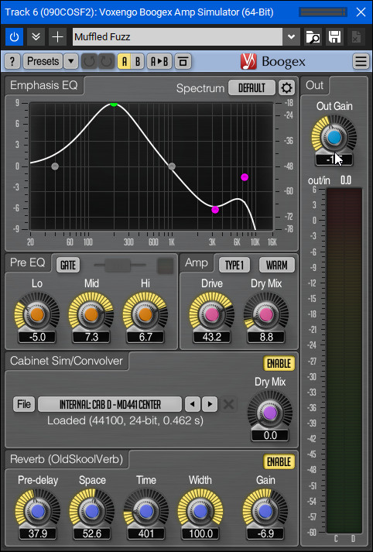The image size is (373, 552).
Task: Click the Pre EQ Hi knob
Action: (145, 314)
